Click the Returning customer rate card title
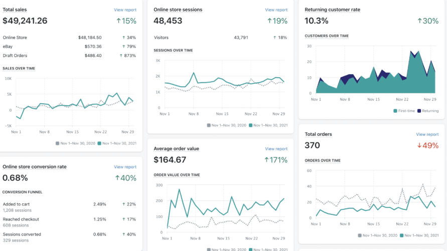Image resolution: width=447 pixels, height=251 pixels. pos(332,10)
